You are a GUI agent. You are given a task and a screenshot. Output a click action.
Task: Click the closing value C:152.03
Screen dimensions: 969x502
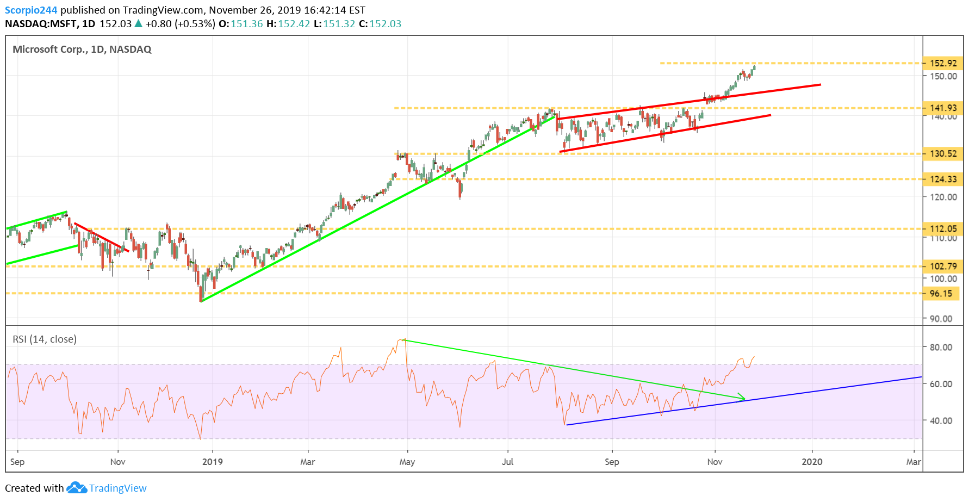point(380,24)
